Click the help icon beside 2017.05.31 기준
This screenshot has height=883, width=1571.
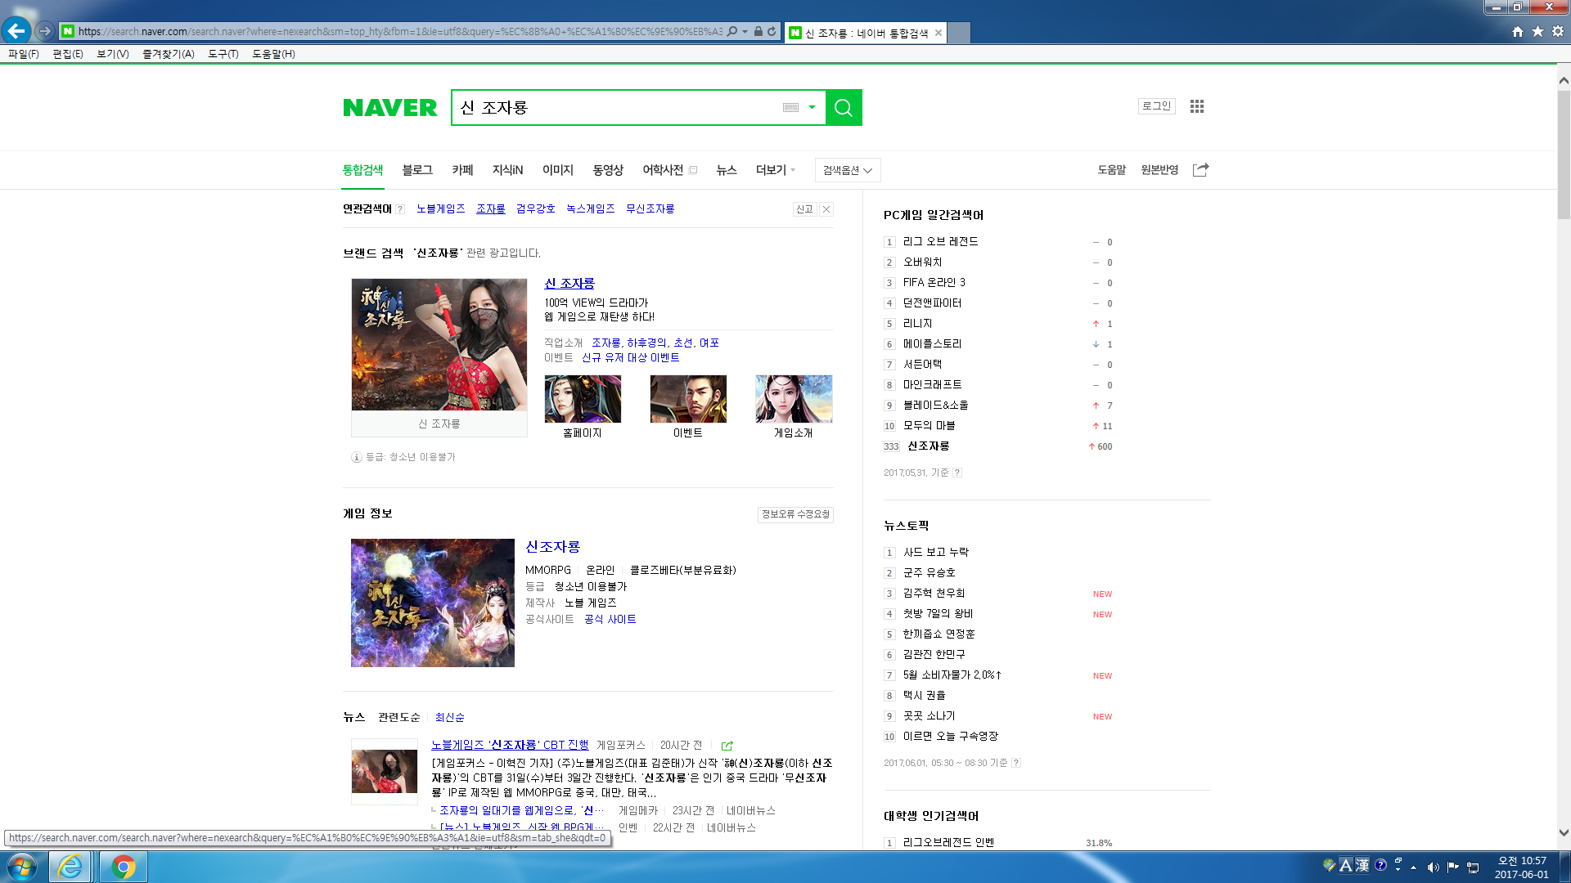click(957, 473)
